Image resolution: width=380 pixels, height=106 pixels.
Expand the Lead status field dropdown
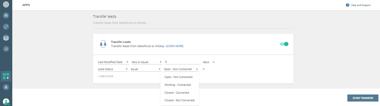pyautogui.click(x=113, y=69)
